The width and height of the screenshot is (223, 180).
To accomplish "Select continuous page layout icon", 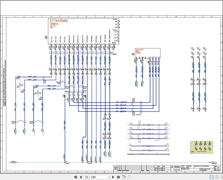I will click(x=217, y=177).
